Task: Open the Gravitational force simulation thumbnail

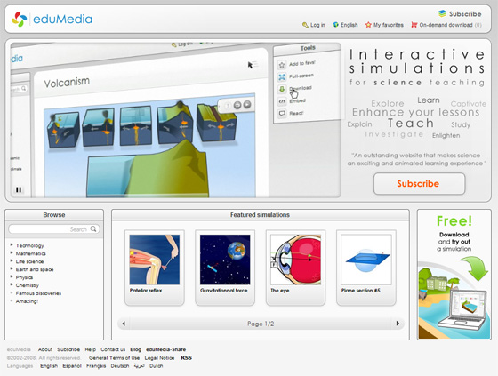Action: 225,260
